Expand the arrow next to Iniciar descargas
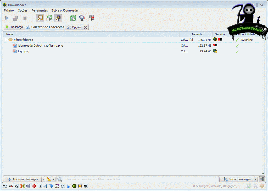This screenshot has height=191, width=268. (256, 179)
